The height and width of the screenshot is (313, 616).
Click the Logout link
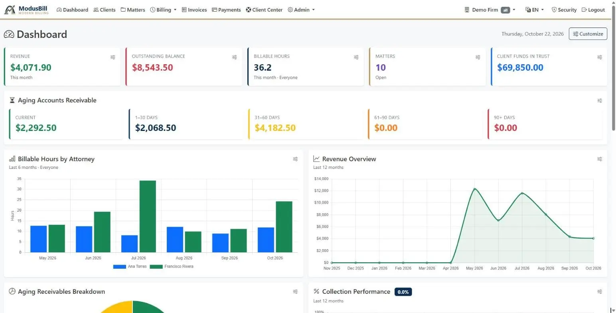[x=593, y=10]
